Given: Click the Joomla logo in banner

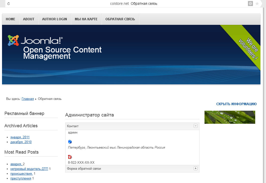Looking at the screenshot, I should (x=35, y=40).
